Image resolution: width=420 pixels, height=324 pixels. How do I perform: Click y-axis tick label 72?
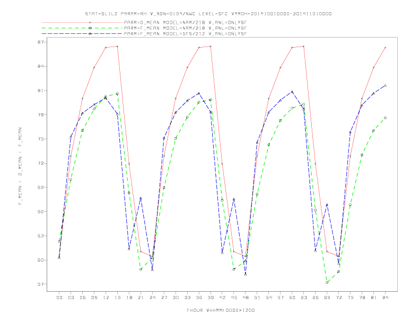41,163
